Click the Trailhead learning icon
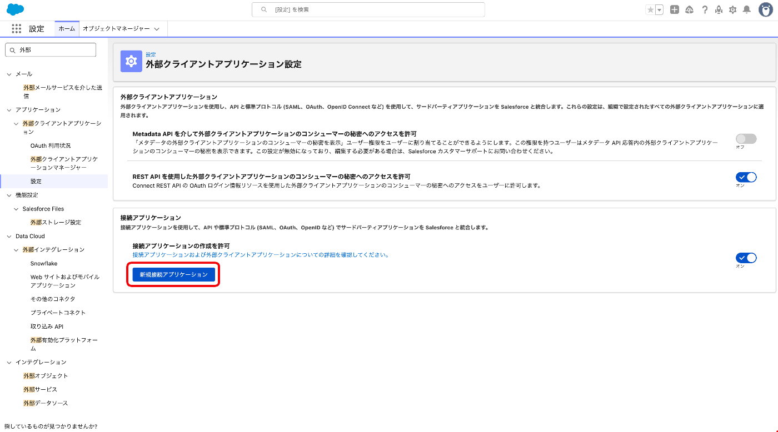Screen dimensions: 778x432 [689, 9]
